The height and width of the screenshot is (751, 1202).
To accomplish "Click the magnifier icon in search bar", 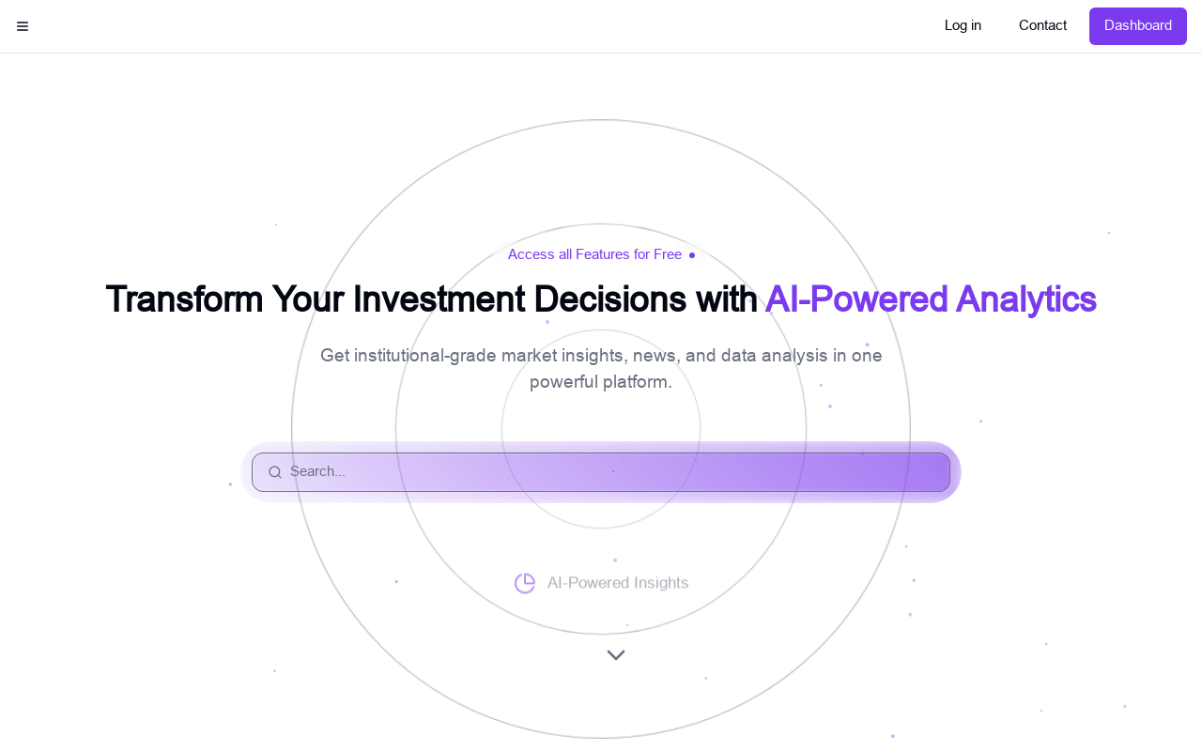I will tap(275, 472).
